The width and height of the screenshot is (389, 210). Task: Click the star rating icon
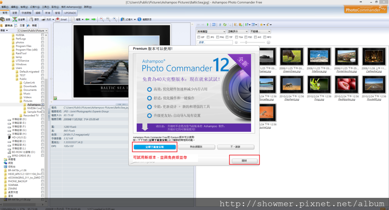click(261, 25)
